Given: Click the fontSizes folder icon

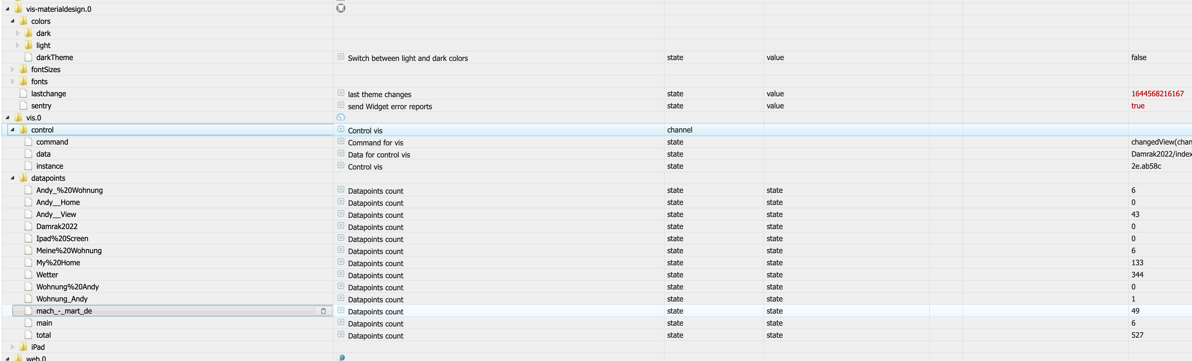Looking at the screenshot, I should pyautogui.click(x=24, y=69).
